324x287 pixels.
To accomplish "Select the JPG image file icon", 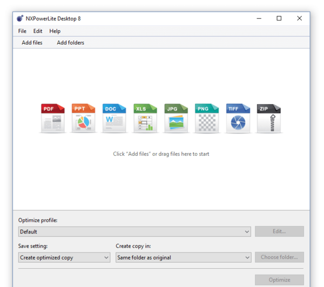I will click(176, 118).
